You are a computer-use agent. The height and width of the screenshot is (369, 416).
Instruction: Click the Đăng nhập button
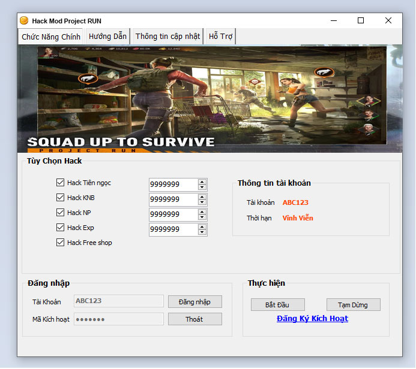[x=195, y=302]
